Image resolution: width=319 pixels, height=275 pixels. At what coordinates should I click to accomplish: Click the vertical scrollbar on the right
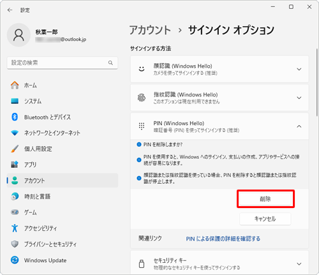pyautogui.click(x=317, y=82)
